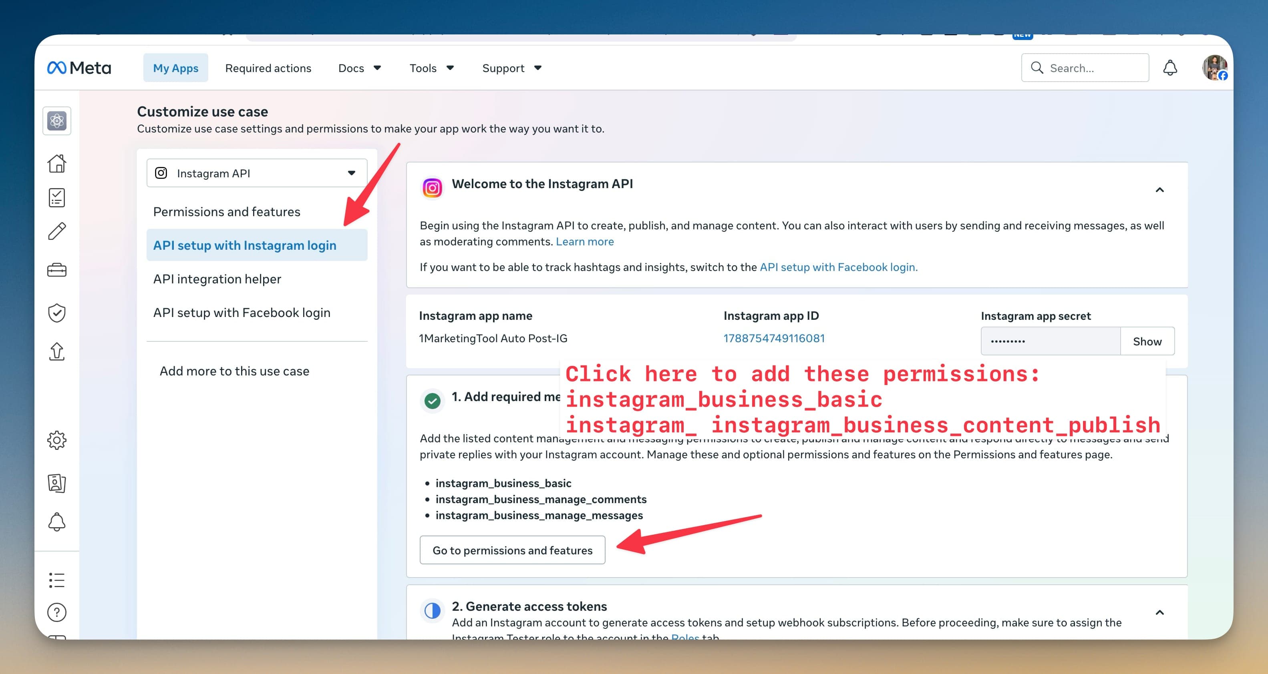Expand the Docs menu
The width and height of the screenshot is (1268, 674).
tap(359, 68)
